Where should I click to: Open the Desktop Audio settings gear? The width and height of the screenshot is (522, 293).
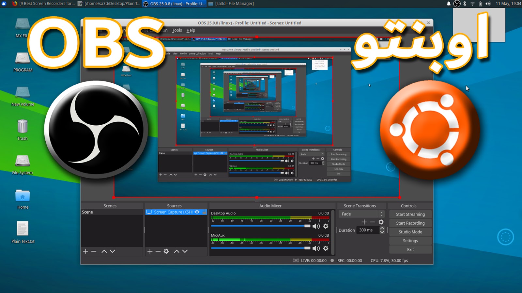[x=326, y=226]
